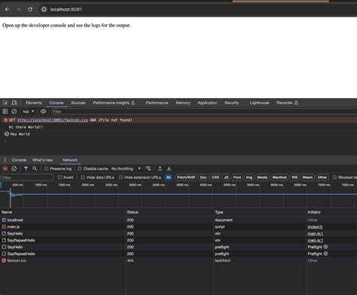The image size is (357, 295).
Task: Check the Invert checkbox
Action: [59, 177]
